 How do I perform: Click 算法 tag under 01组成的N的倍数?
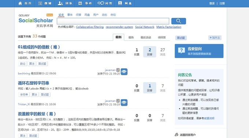(x=32, y=64)
